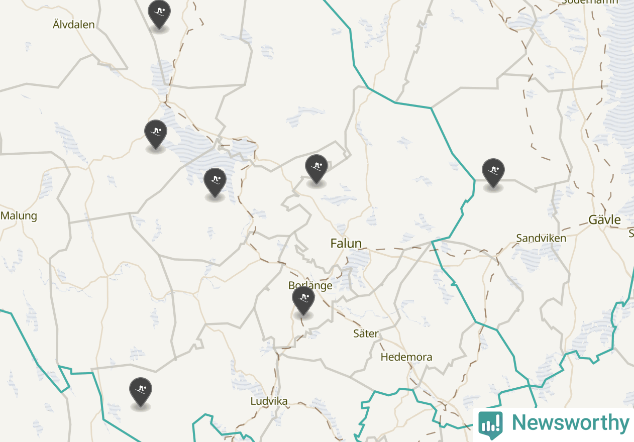The width and height of the screenshot is (634, 442).
Task: Click the Falun city label
Action: click(x=346, y=244)
